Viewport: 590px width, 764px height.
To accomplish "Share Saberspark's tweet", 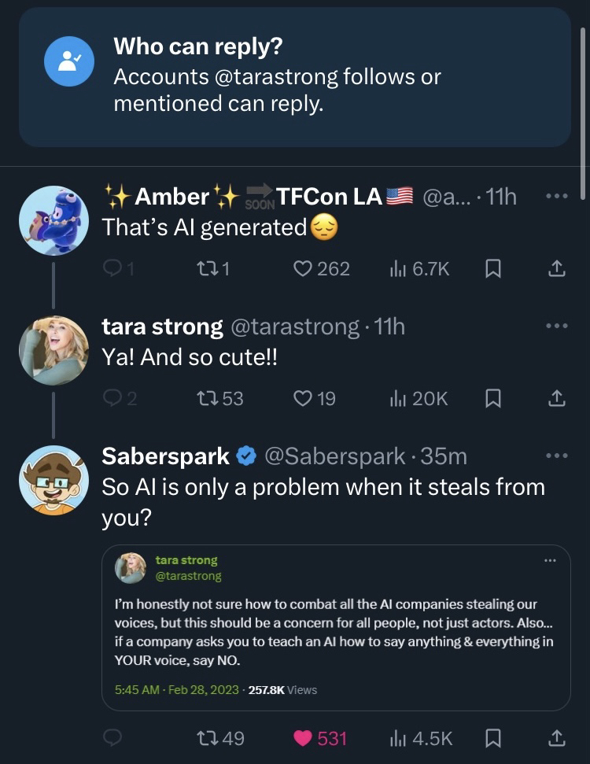I will coord(556,737).
